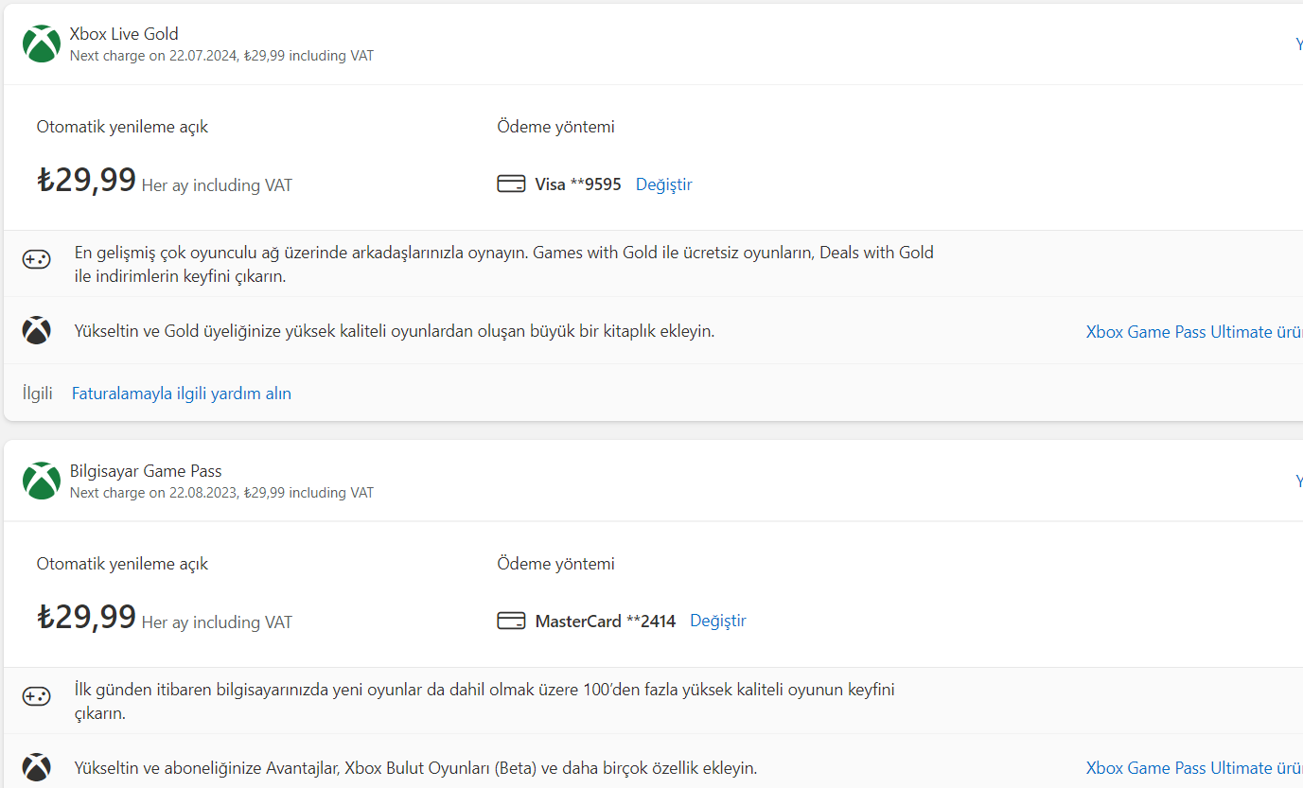Open Xbox Game Pass Ultimate link in Bilgisayar Game Pass card

point(1194,768)
